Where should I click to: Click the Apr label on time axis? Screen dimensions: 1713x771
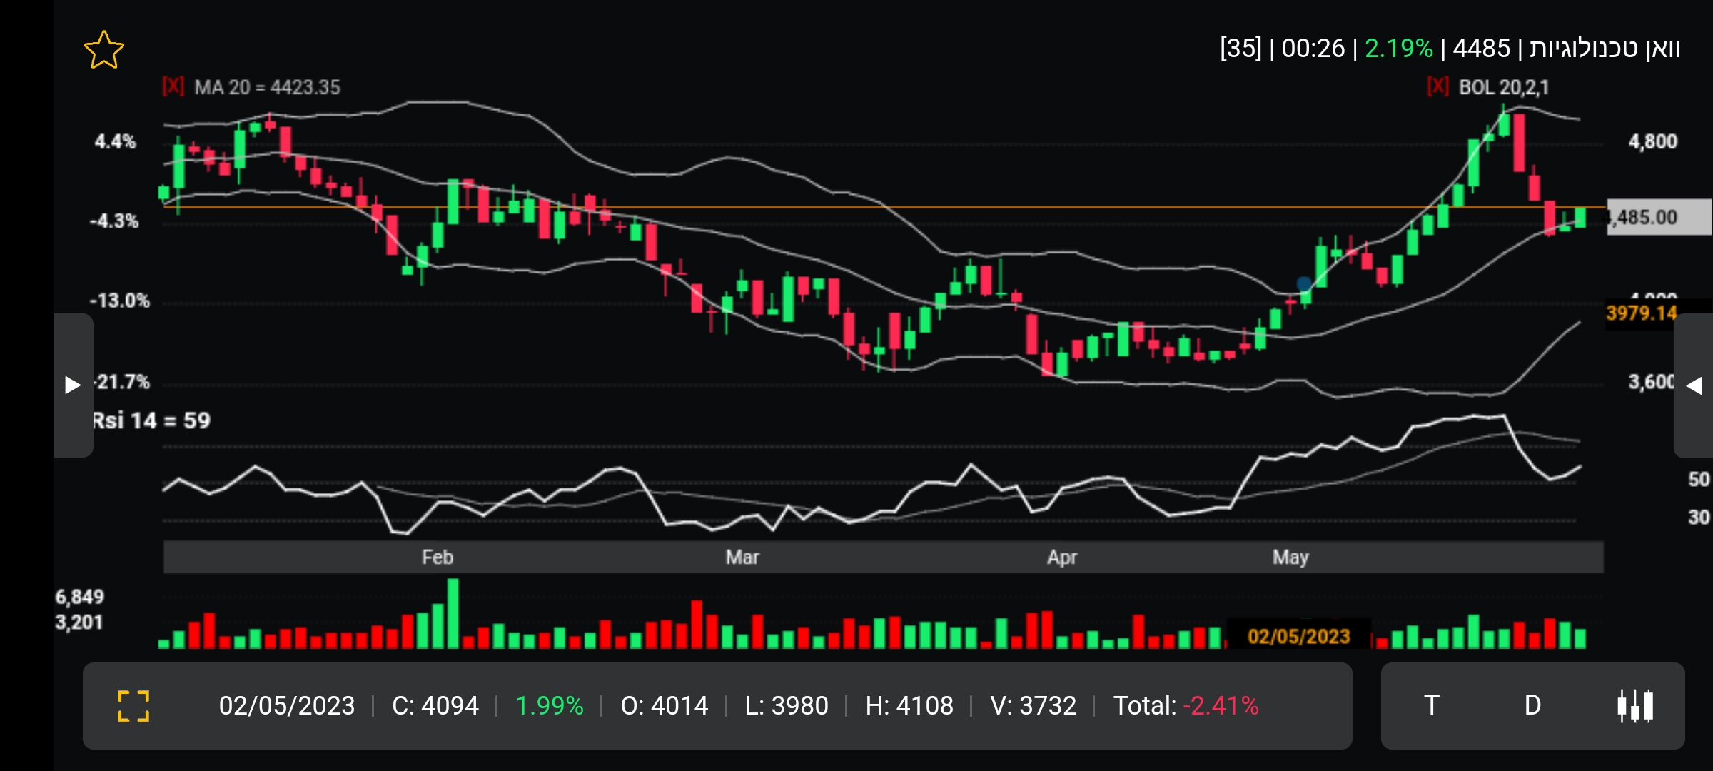pos(1062,557)
